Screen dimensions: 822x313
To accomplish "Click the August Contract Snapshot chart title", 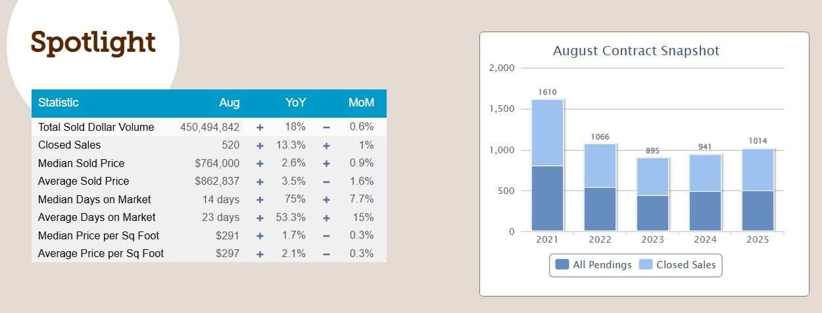I will 636,51.
